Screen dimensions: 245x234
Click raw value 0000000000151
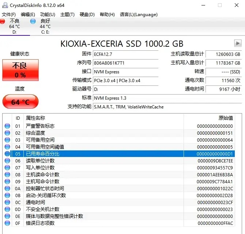[x=215, y=133]
